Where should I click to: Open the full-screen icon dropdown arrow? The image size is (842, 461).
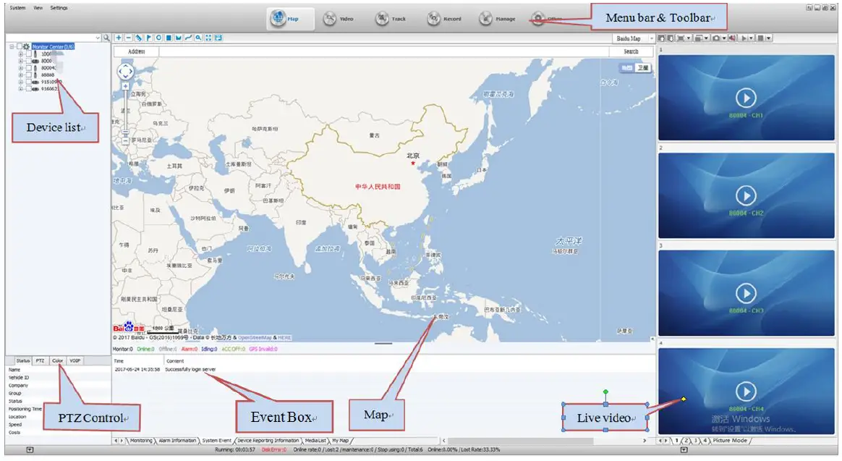(689, 38)
